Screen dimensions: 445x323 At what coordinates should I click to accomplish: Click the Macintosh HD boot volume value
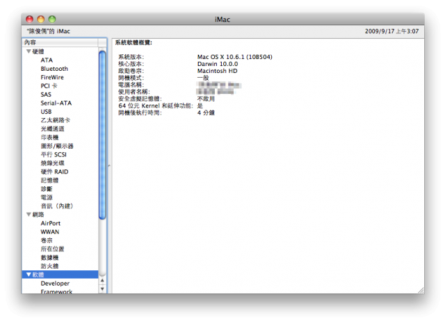click(217, 71)
